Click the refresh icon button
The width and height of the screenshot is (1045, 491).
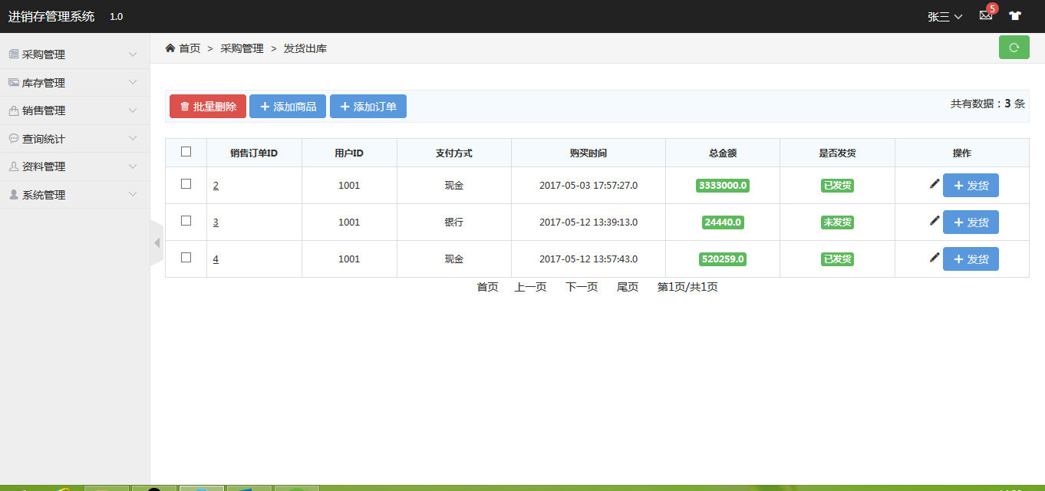click(x=1014, y=48)
